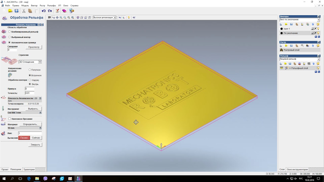Open Лист по умолчанию sheet dropdown
Viewport: 324px width, 182px height.
click(x=318, y=20)
